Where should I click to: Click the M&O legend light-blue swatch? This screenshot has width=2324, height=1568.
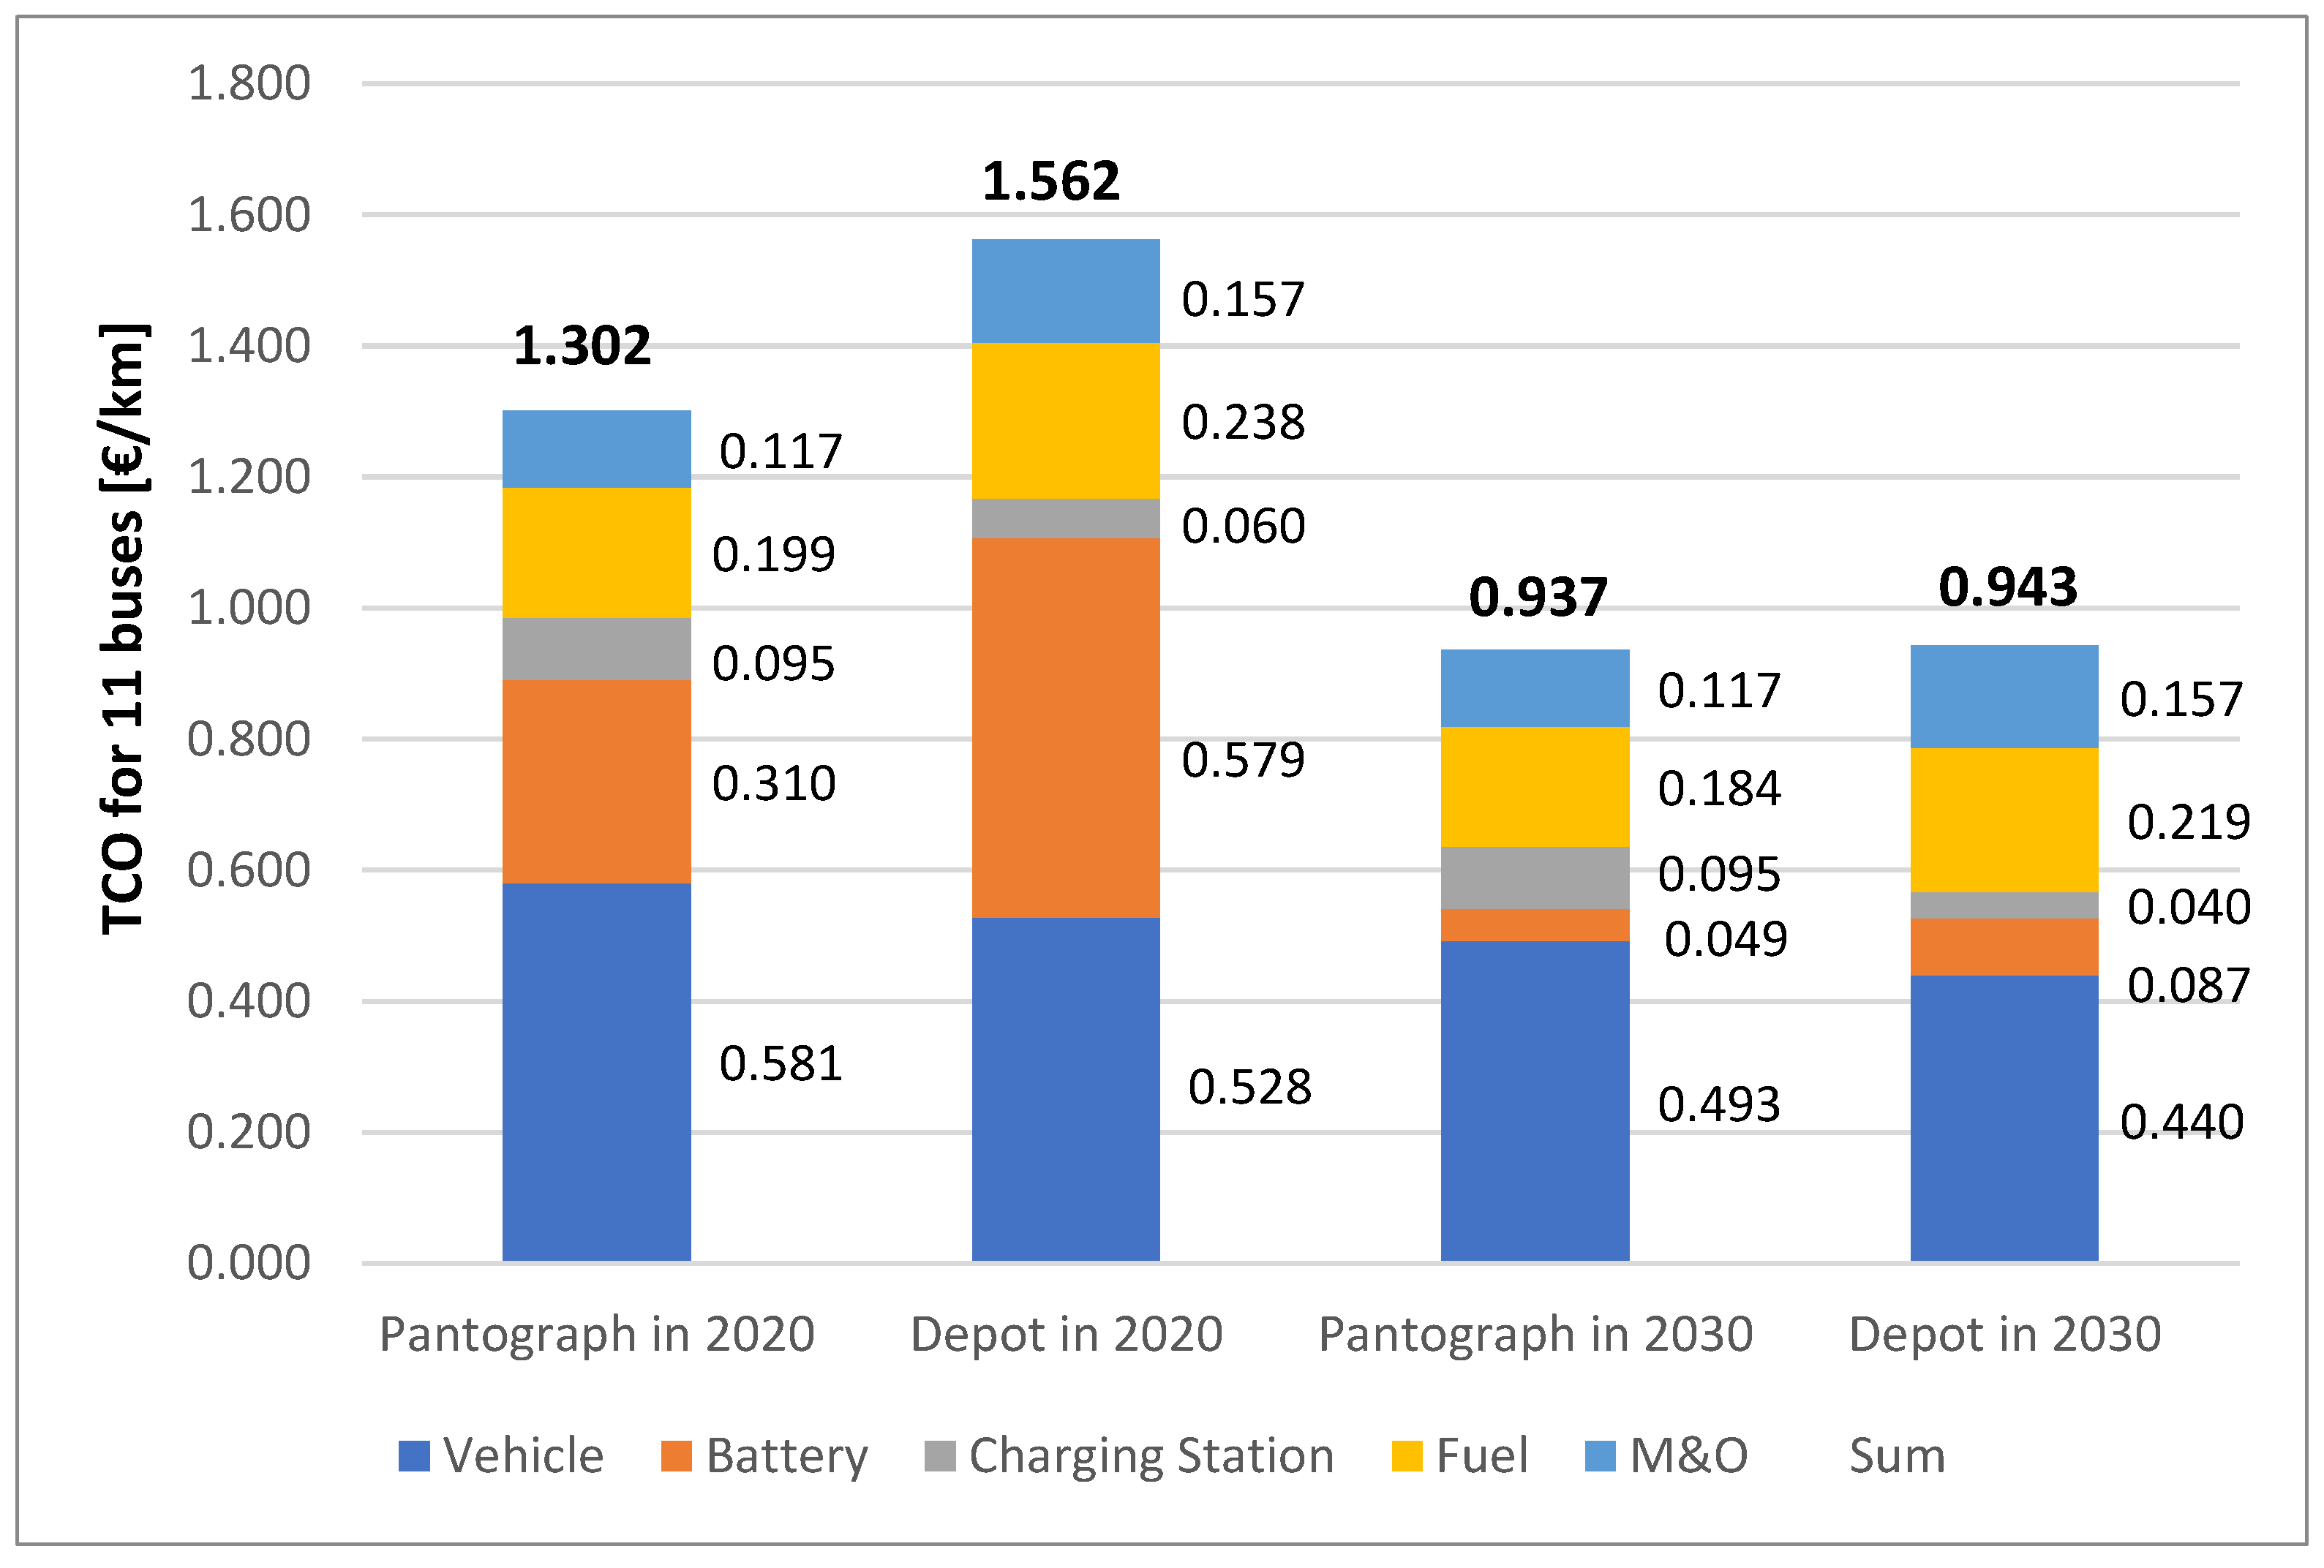point(1601,1456)
